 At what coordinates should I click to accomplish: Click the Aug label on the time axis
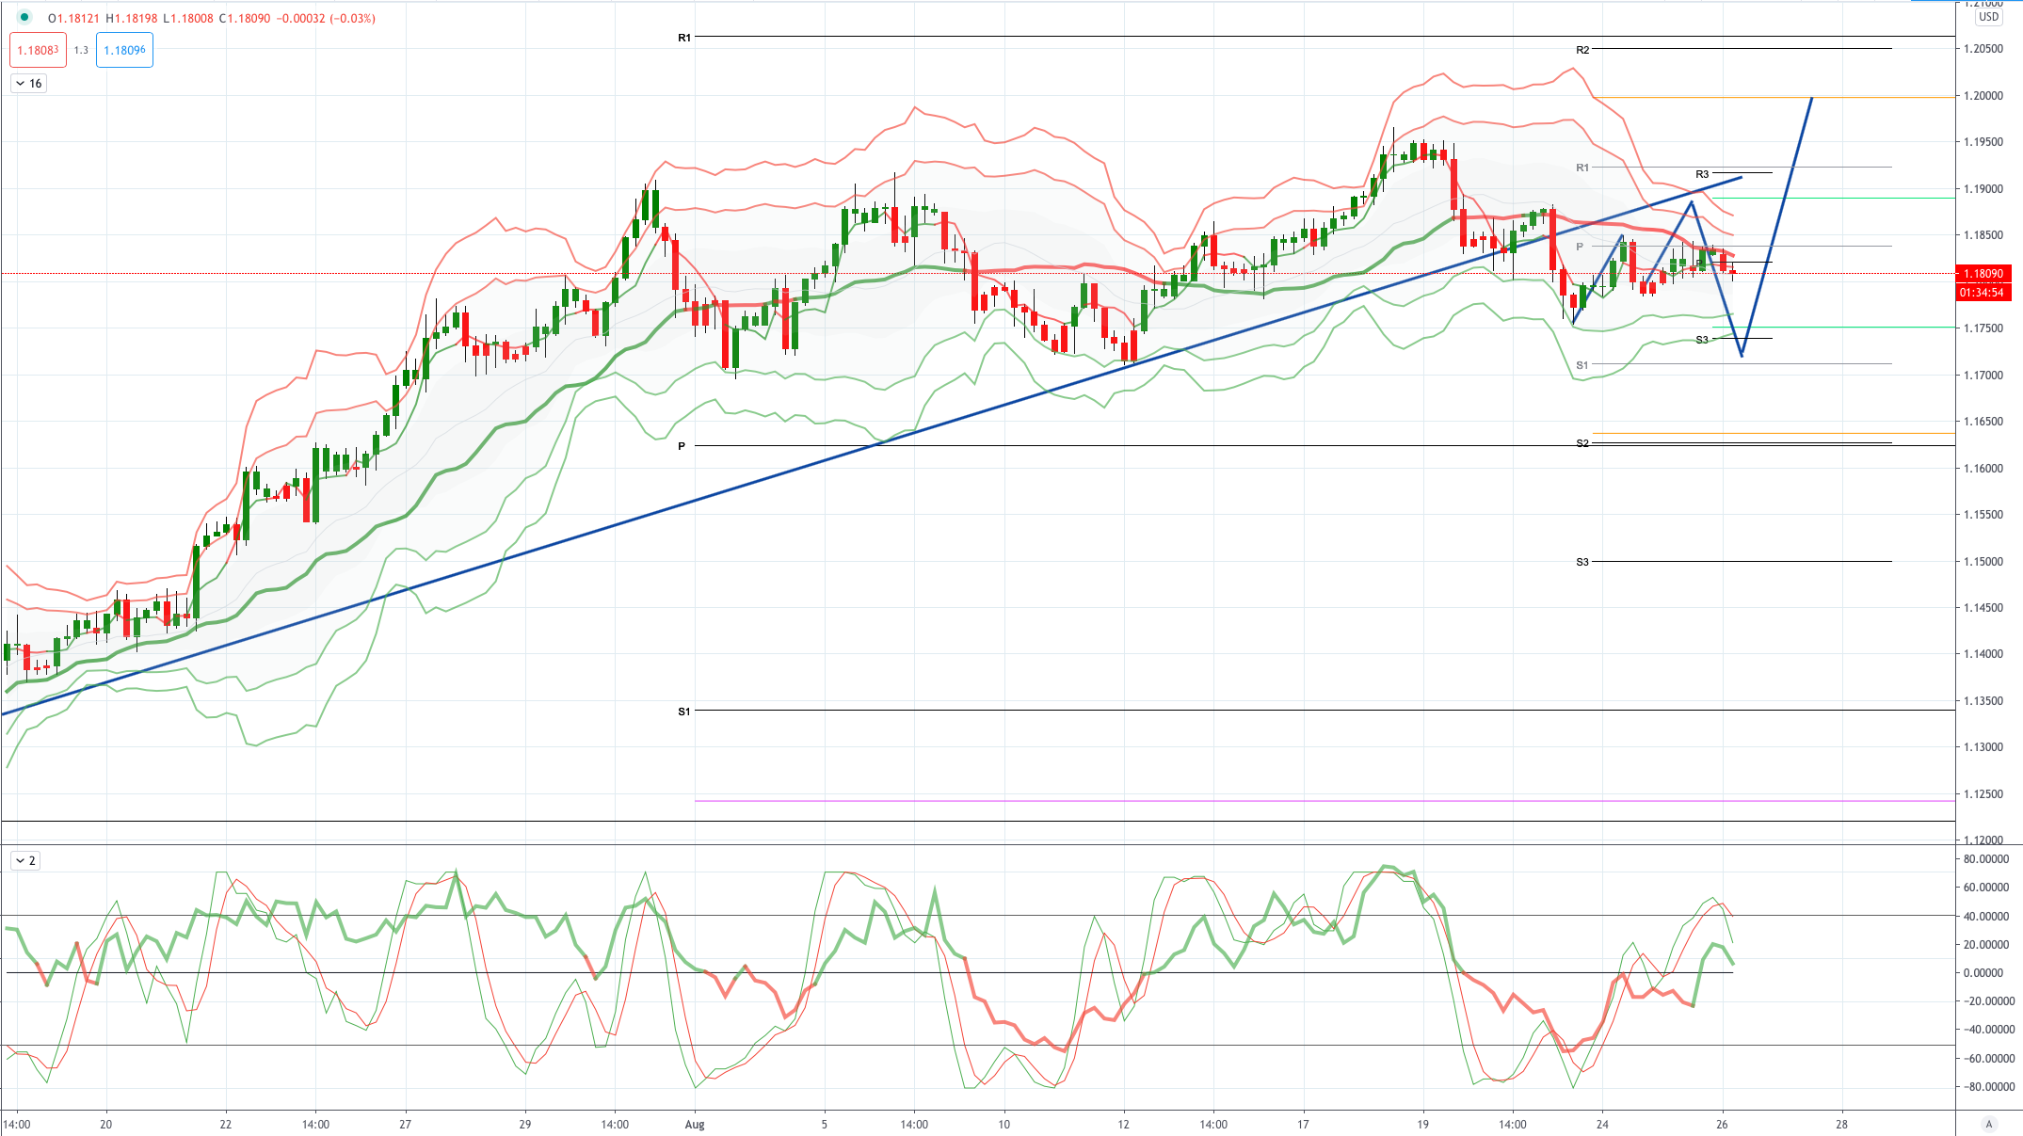coord(695,1124)
